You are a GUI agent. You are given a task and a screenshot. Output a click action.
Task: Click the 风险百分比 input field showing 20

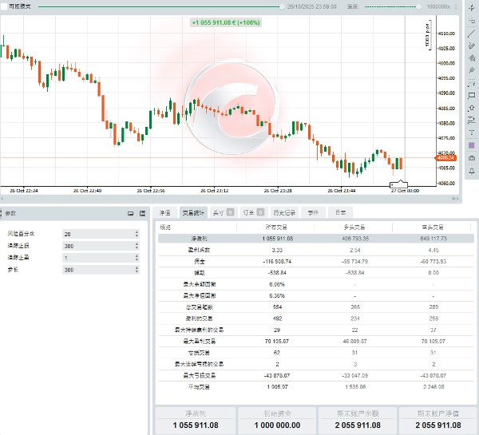click(101, 234)
